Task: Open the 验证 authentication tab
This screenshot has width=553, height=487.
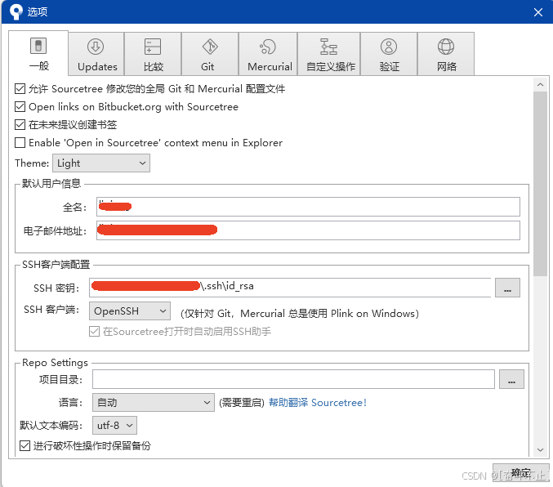Action: click(x=389, y=54)
